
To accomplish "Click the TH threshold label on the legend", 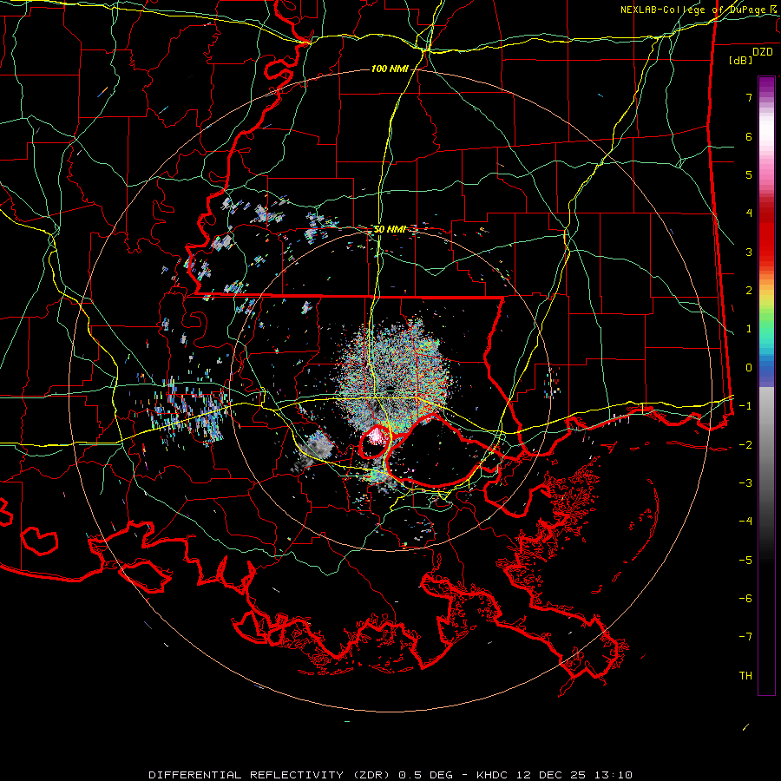I will click(x=745, y=676).
